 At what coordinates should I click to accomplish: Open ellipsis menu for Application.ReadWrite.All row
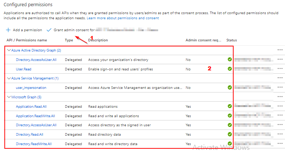280,115
